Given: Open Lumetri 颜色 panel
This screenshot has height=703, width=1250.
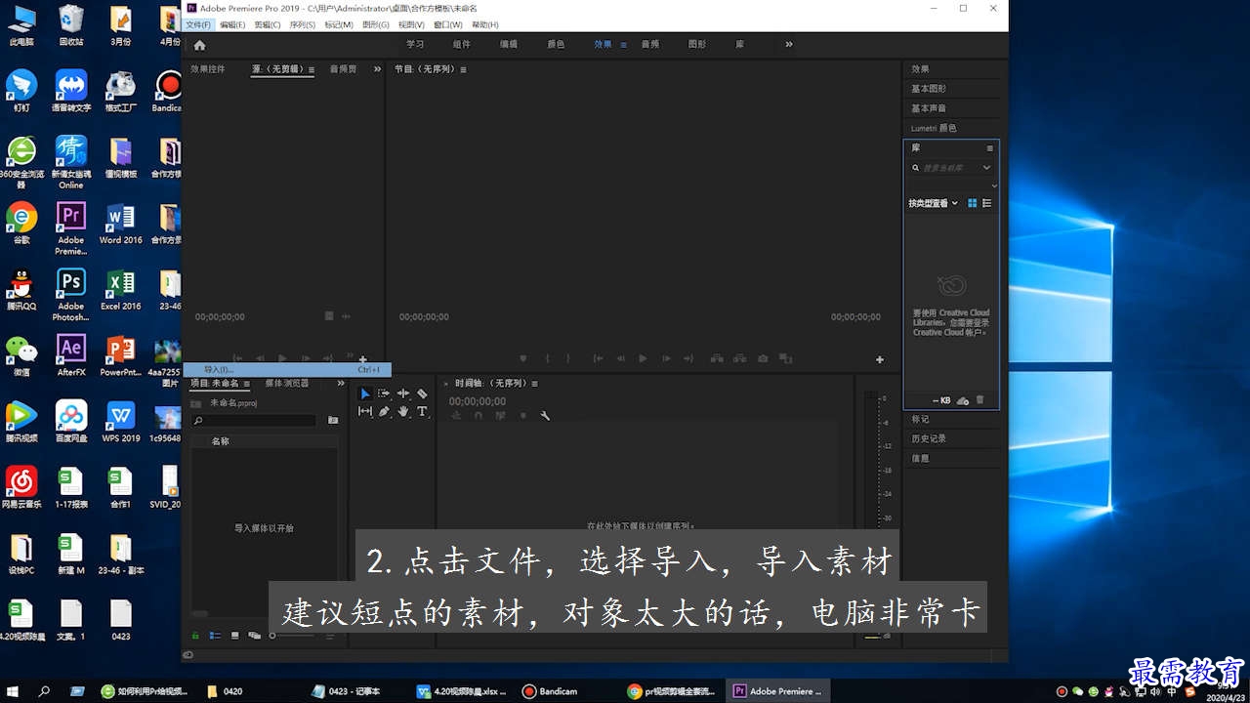Looking at the screenshot, I should coord(934,128).
